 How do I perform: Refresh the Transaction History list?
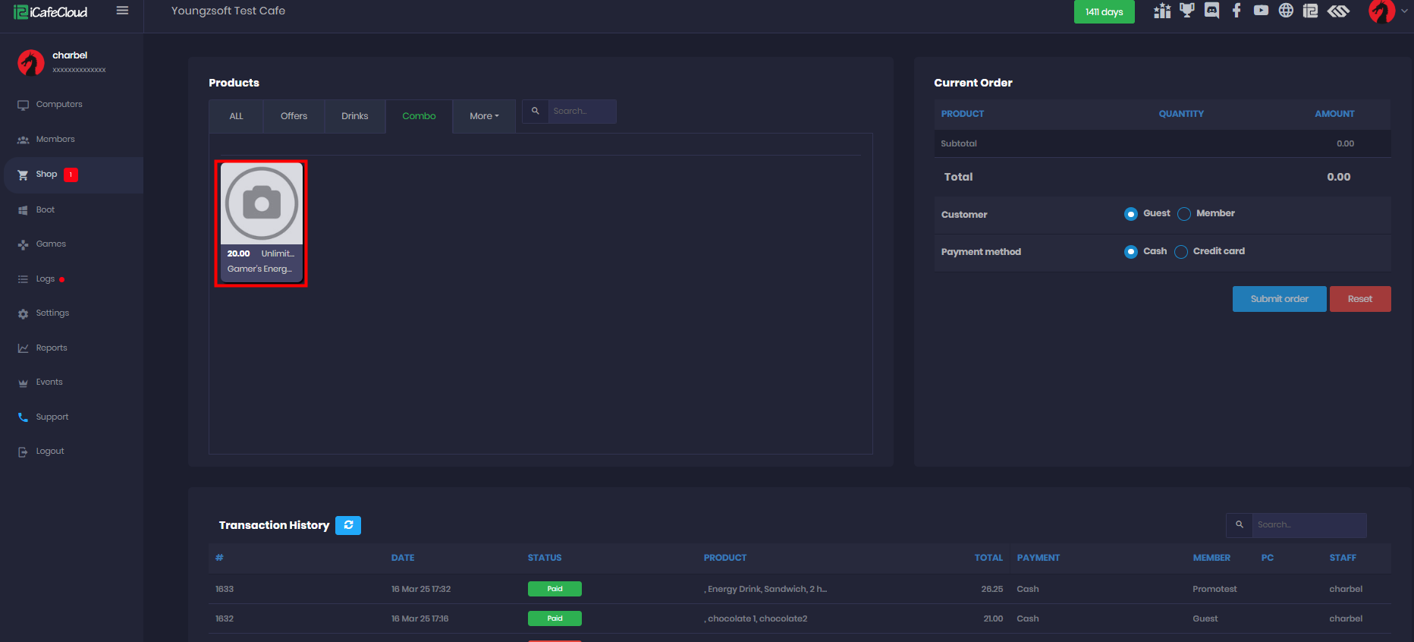coord(348,525)
